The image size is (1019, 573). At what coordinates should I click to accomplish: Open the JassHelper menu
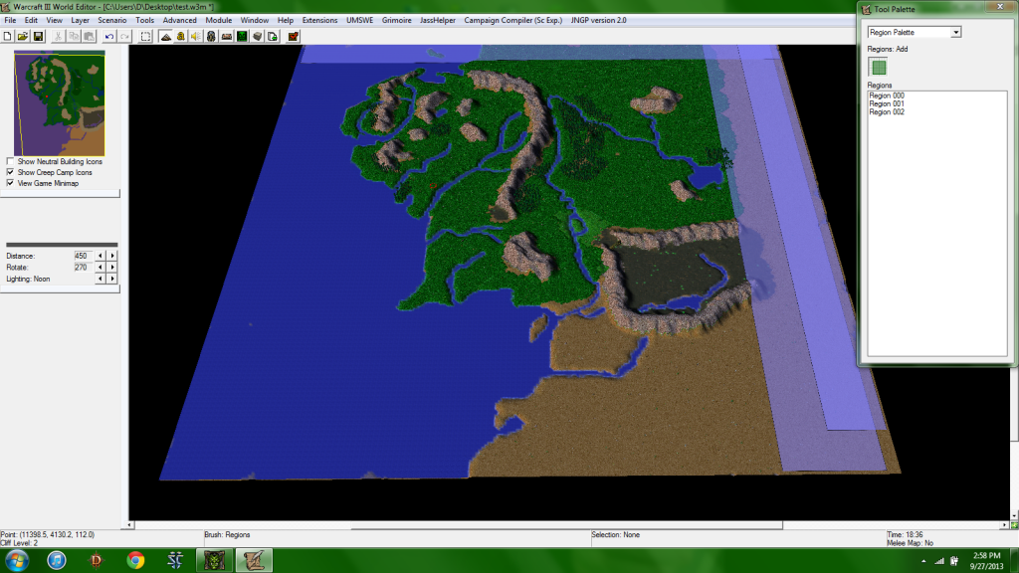tap(438, 20)
